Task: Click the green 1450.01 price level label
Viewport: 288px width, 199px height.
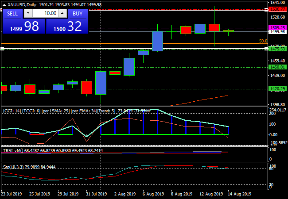Action: pyautogui.click(x=277, y=67)
